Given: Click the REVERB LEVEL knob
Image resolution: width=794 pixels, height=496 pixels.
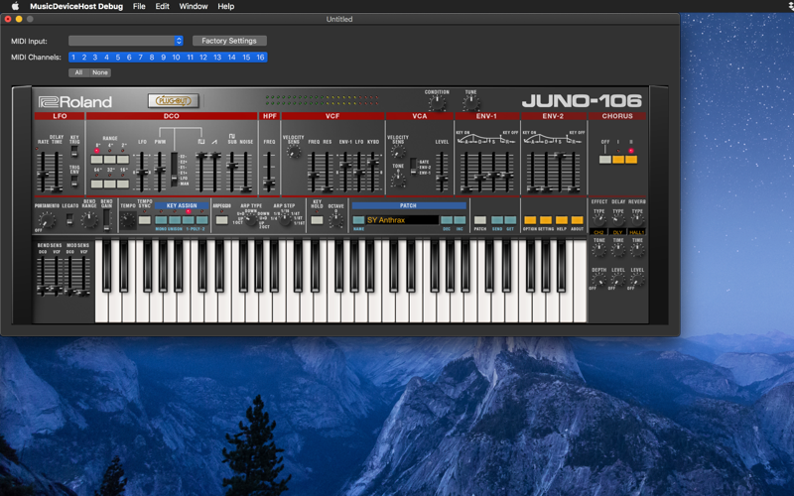Looking at the screenshot, I should point(637,280).
